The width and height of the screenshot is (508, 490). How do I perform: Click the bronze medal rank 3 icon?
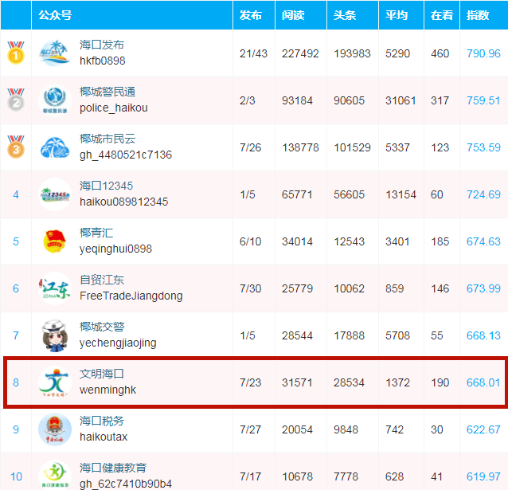[16, 147]
